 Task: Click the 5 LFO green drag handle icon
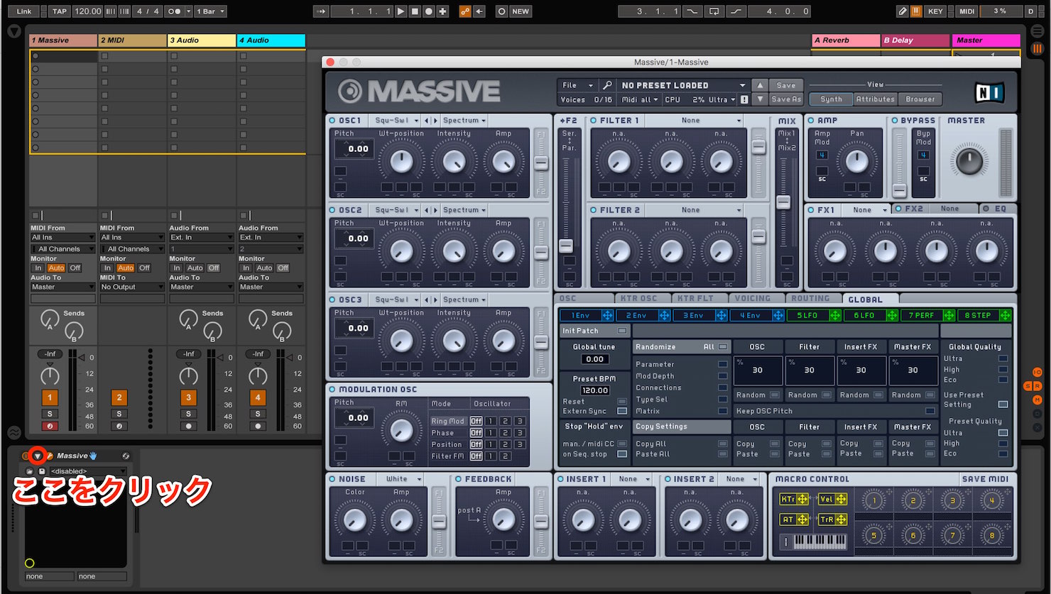point(835,315)
